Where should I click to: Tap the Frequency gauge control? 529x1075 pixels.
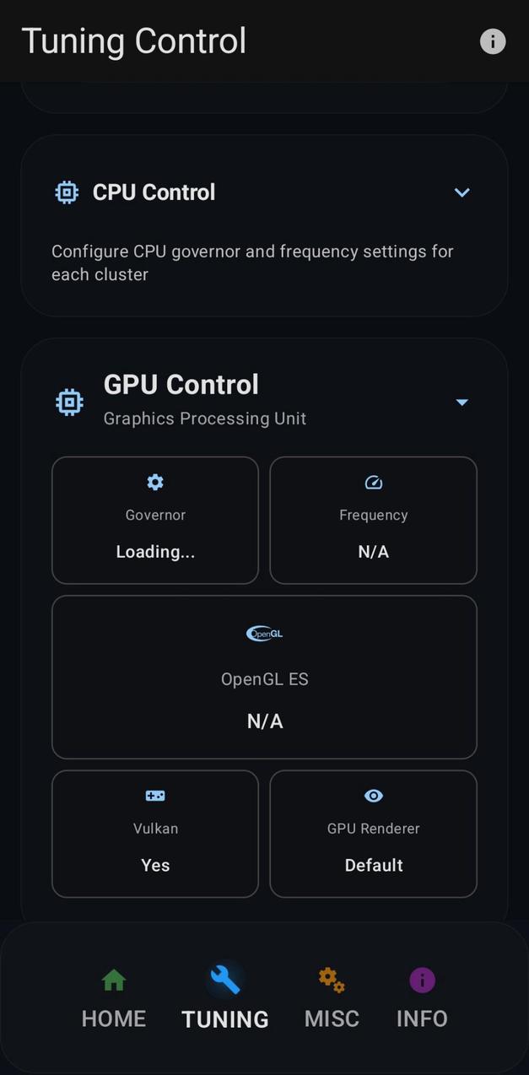(373, 520)
